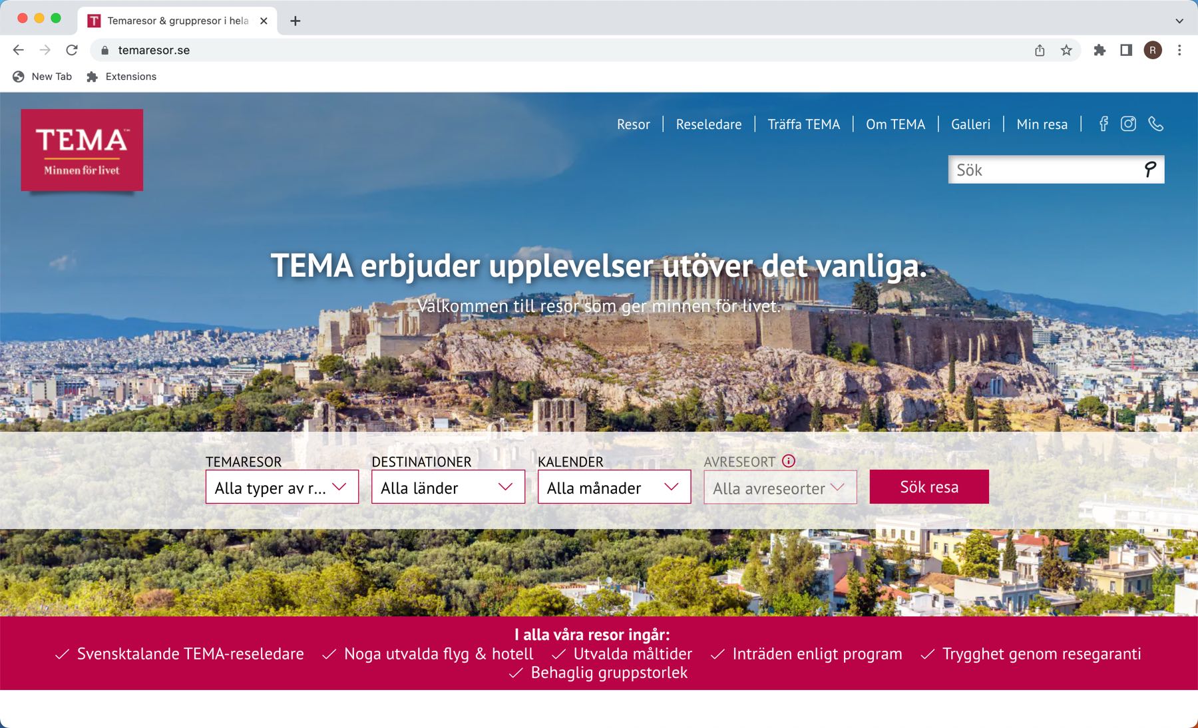
Task: Click the Avreseort info icon
Action: point(789,461)
